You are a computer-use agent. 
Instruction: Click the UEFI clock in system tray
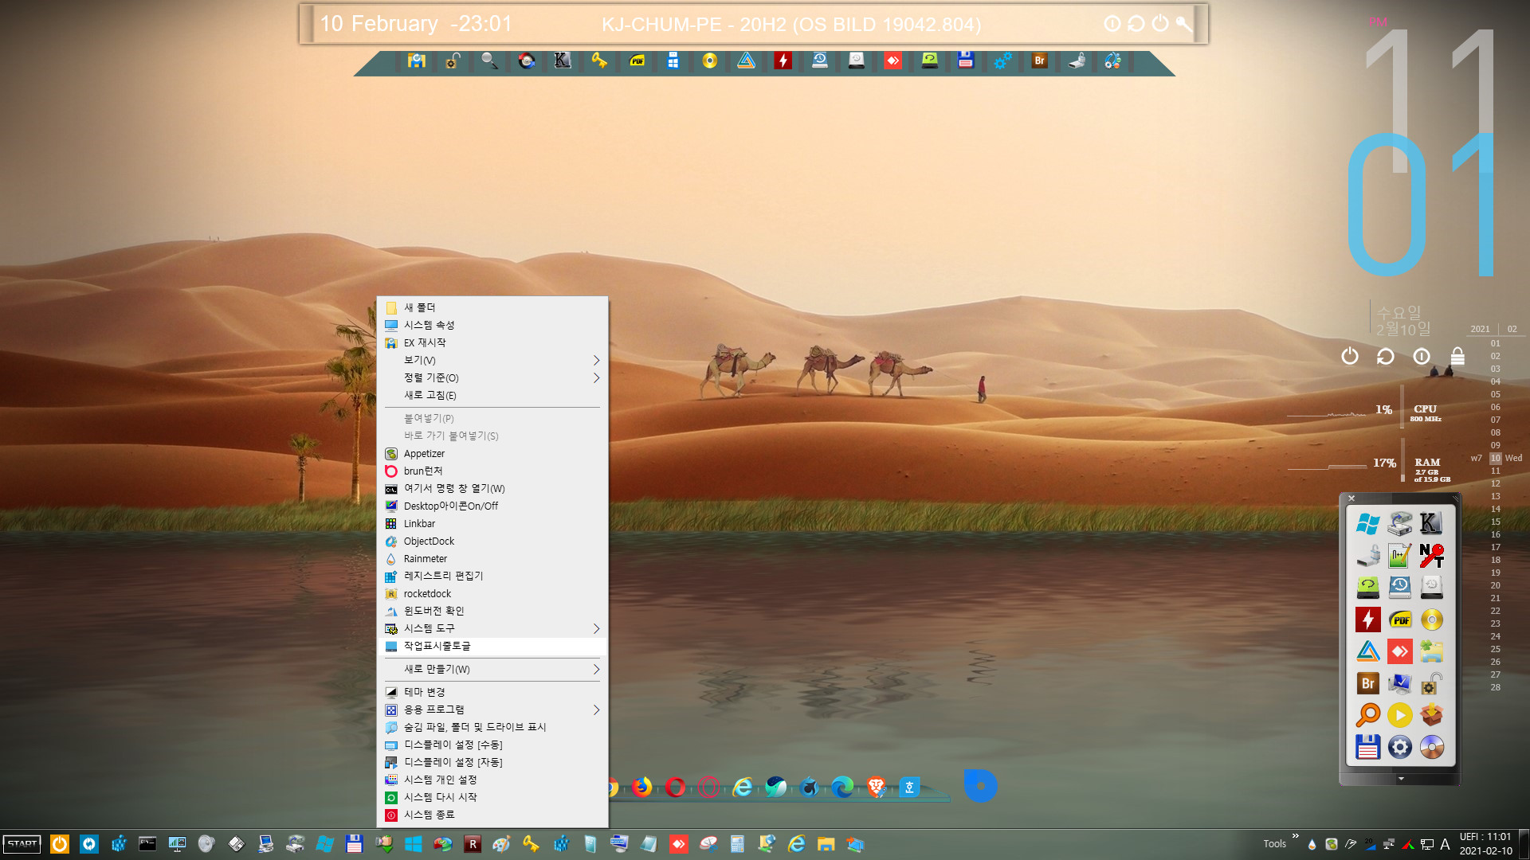tap(1485, 844)
